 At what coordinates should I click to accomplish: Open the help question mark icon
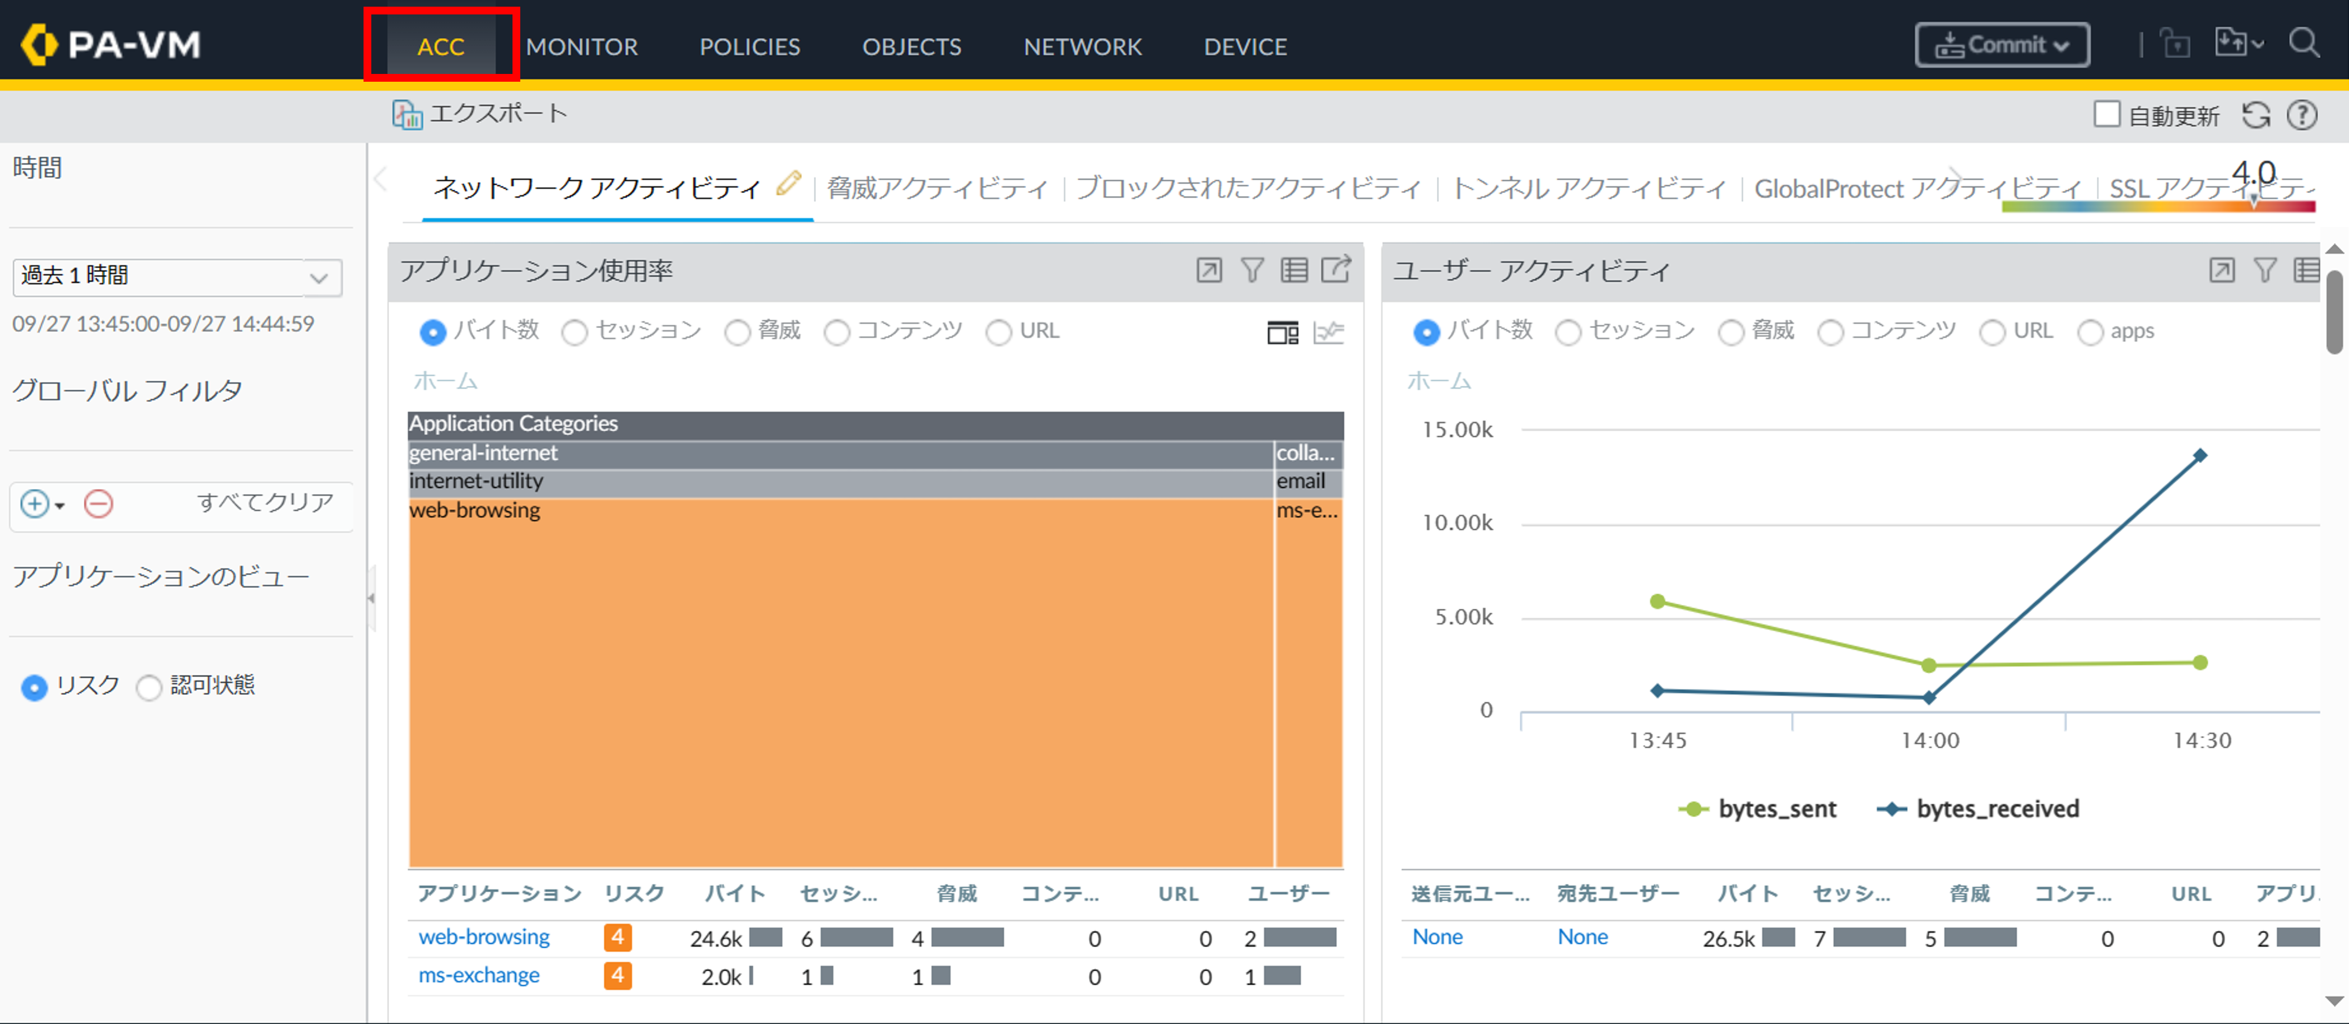(x=2302, y=115)
